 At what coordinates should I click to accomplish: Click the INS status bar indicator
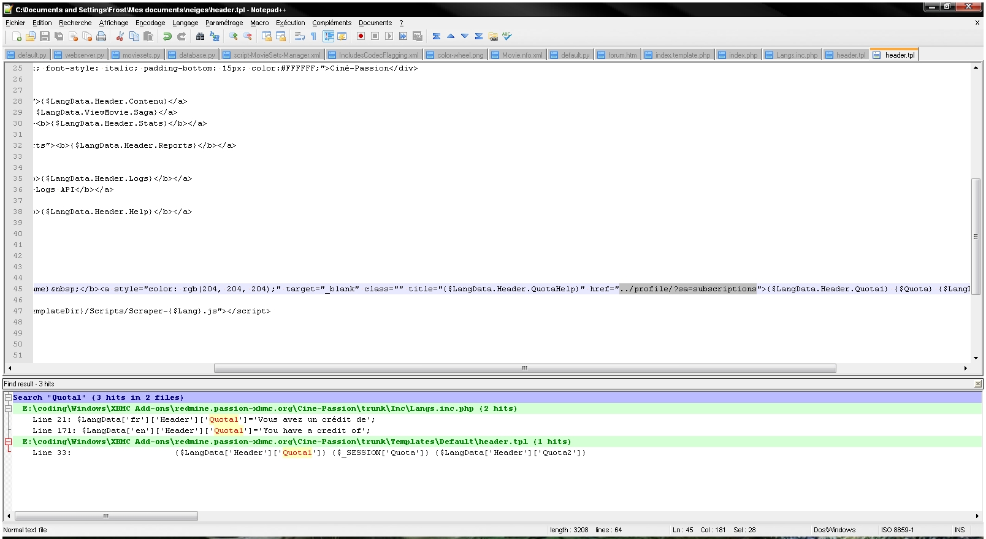960,530
